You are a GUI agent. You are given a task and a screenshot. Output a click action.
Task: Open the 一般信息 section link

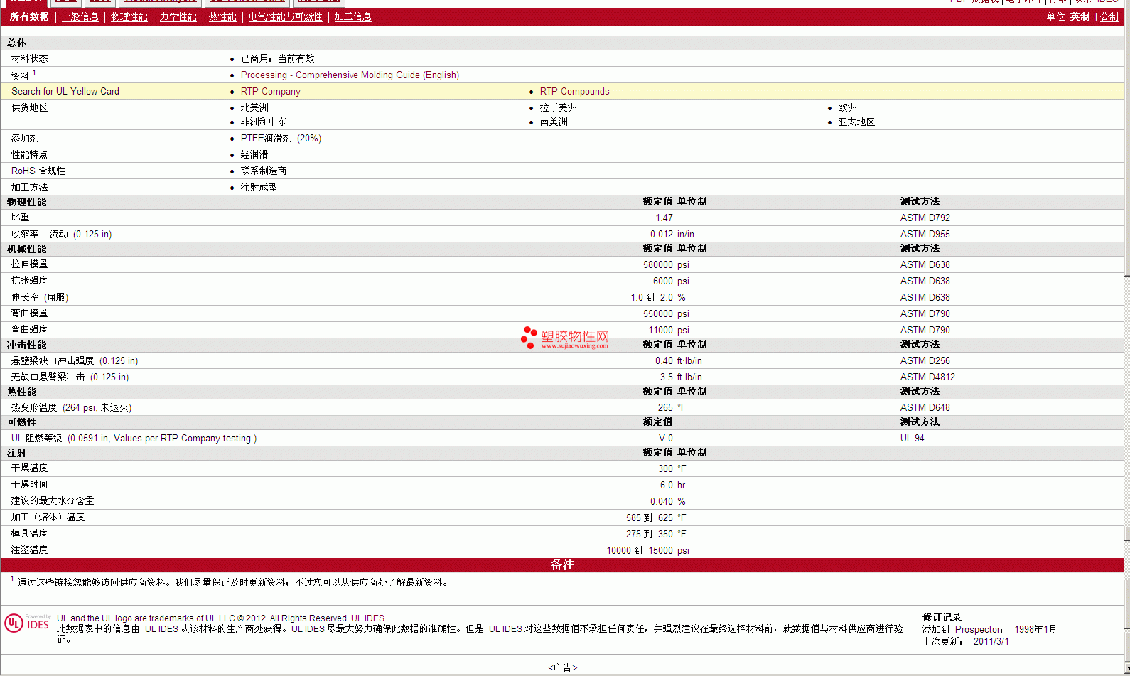(80, 17)
